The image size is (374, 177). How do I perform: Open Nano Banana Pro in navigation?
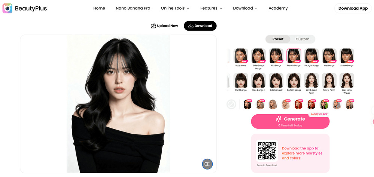coord(133,8)
